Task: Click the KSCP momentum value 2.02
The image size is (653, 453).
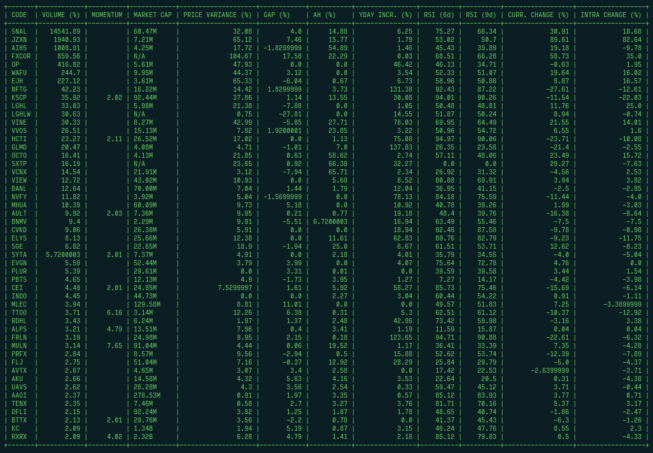Action: pyautogui.click(x=115, y=98)
